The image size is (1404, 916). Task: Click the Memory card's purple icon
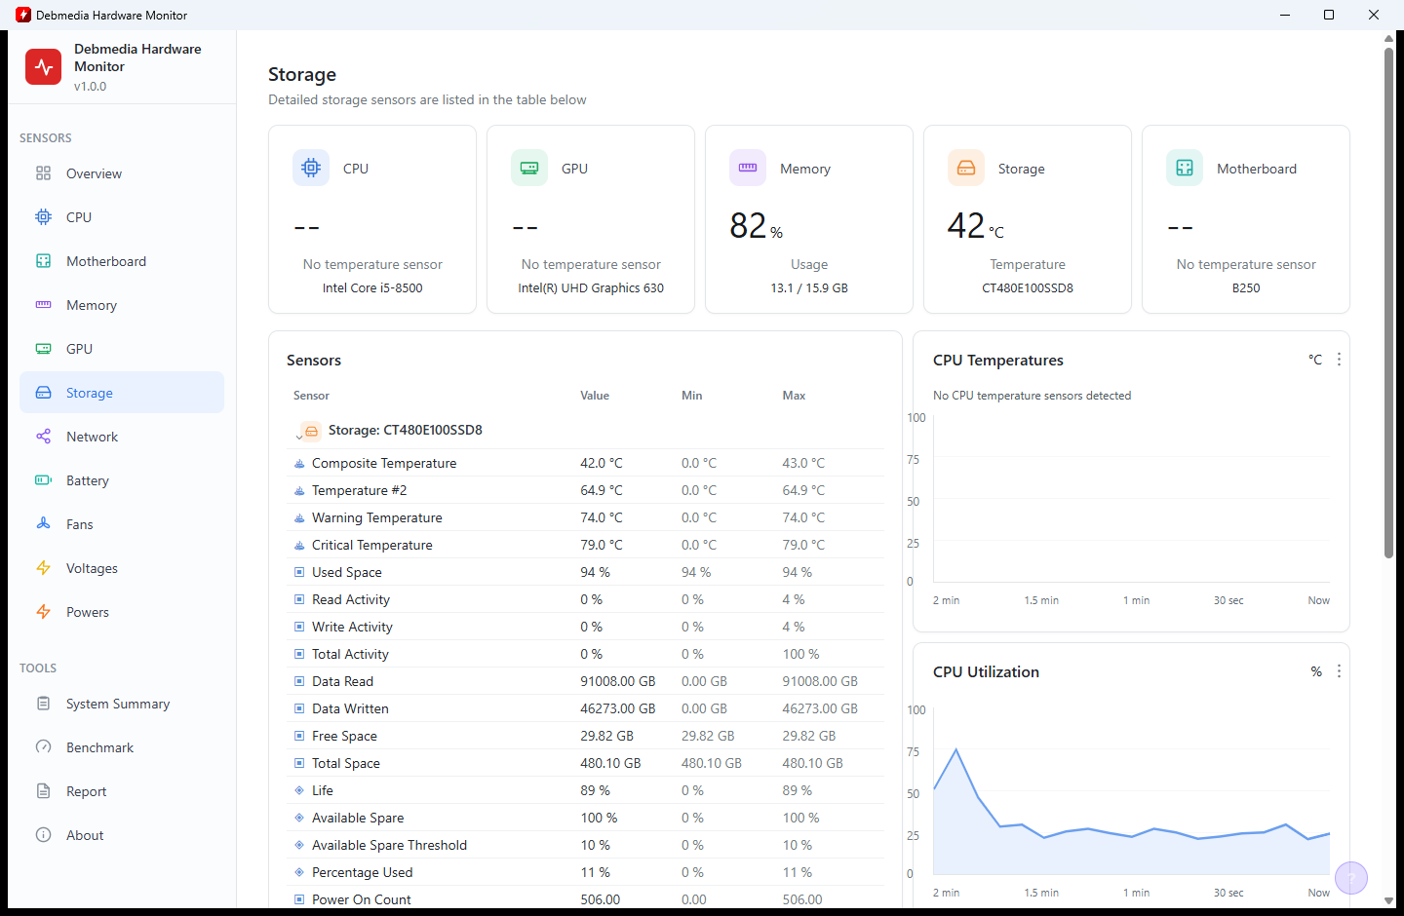748,168
